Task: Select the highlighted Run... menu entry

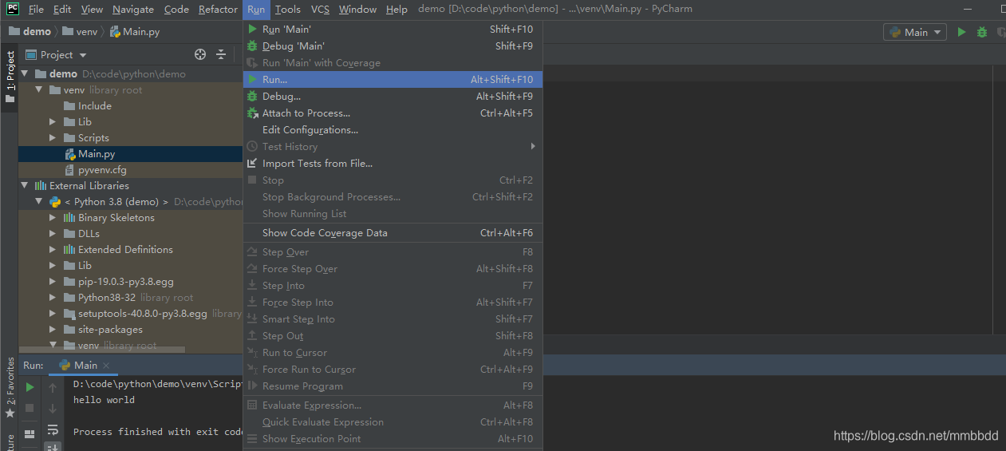Action: coord(393,79)
